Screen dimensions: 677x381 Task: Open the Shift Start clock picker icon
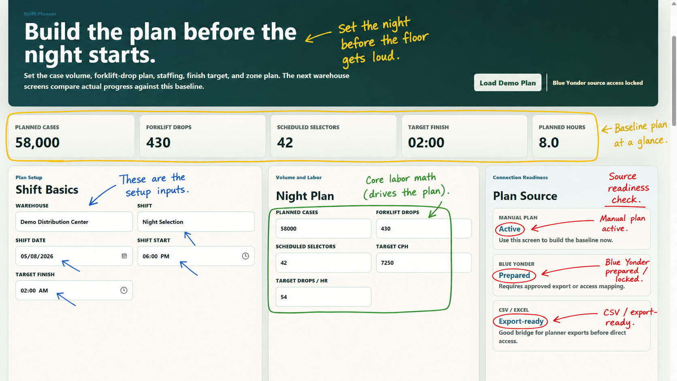pos(245,256)
